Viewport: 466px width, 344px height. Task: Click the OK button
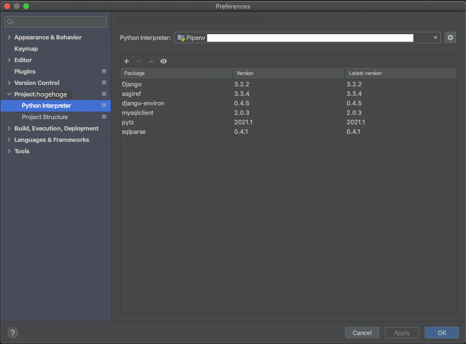[442, 333]
